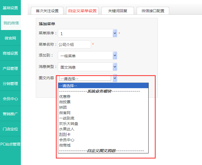Select the 自定义菜单设置 tab
Image resolution: width=202 pixels, height=165 pixels.
(x=82, y=11)
